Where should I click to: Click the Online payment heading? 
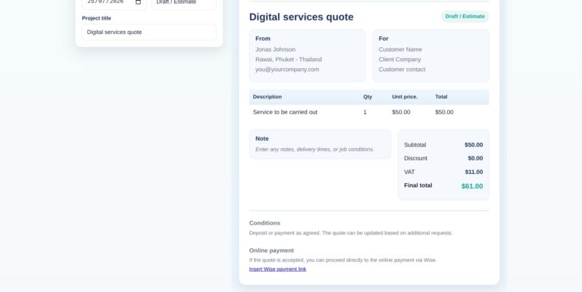point(271,250)
